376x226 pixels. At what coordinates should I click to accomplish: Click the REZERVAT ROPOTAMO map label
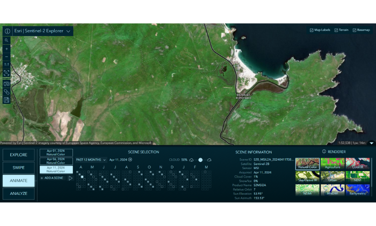click(243, 96)
